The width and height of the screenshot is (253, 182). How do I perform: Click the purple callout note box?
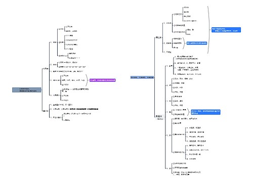103,80
